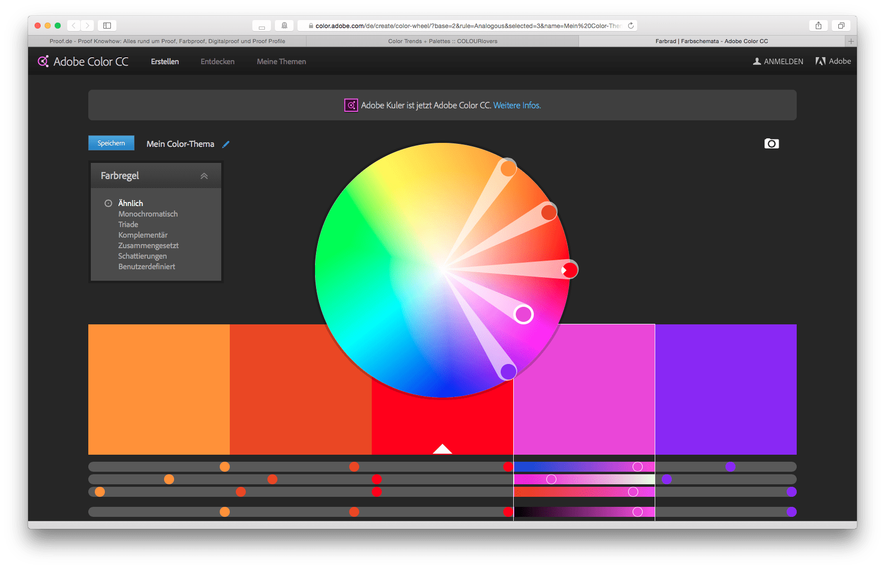Pick the Benutzerdefiniert rule option

click(x=146, y=267)
